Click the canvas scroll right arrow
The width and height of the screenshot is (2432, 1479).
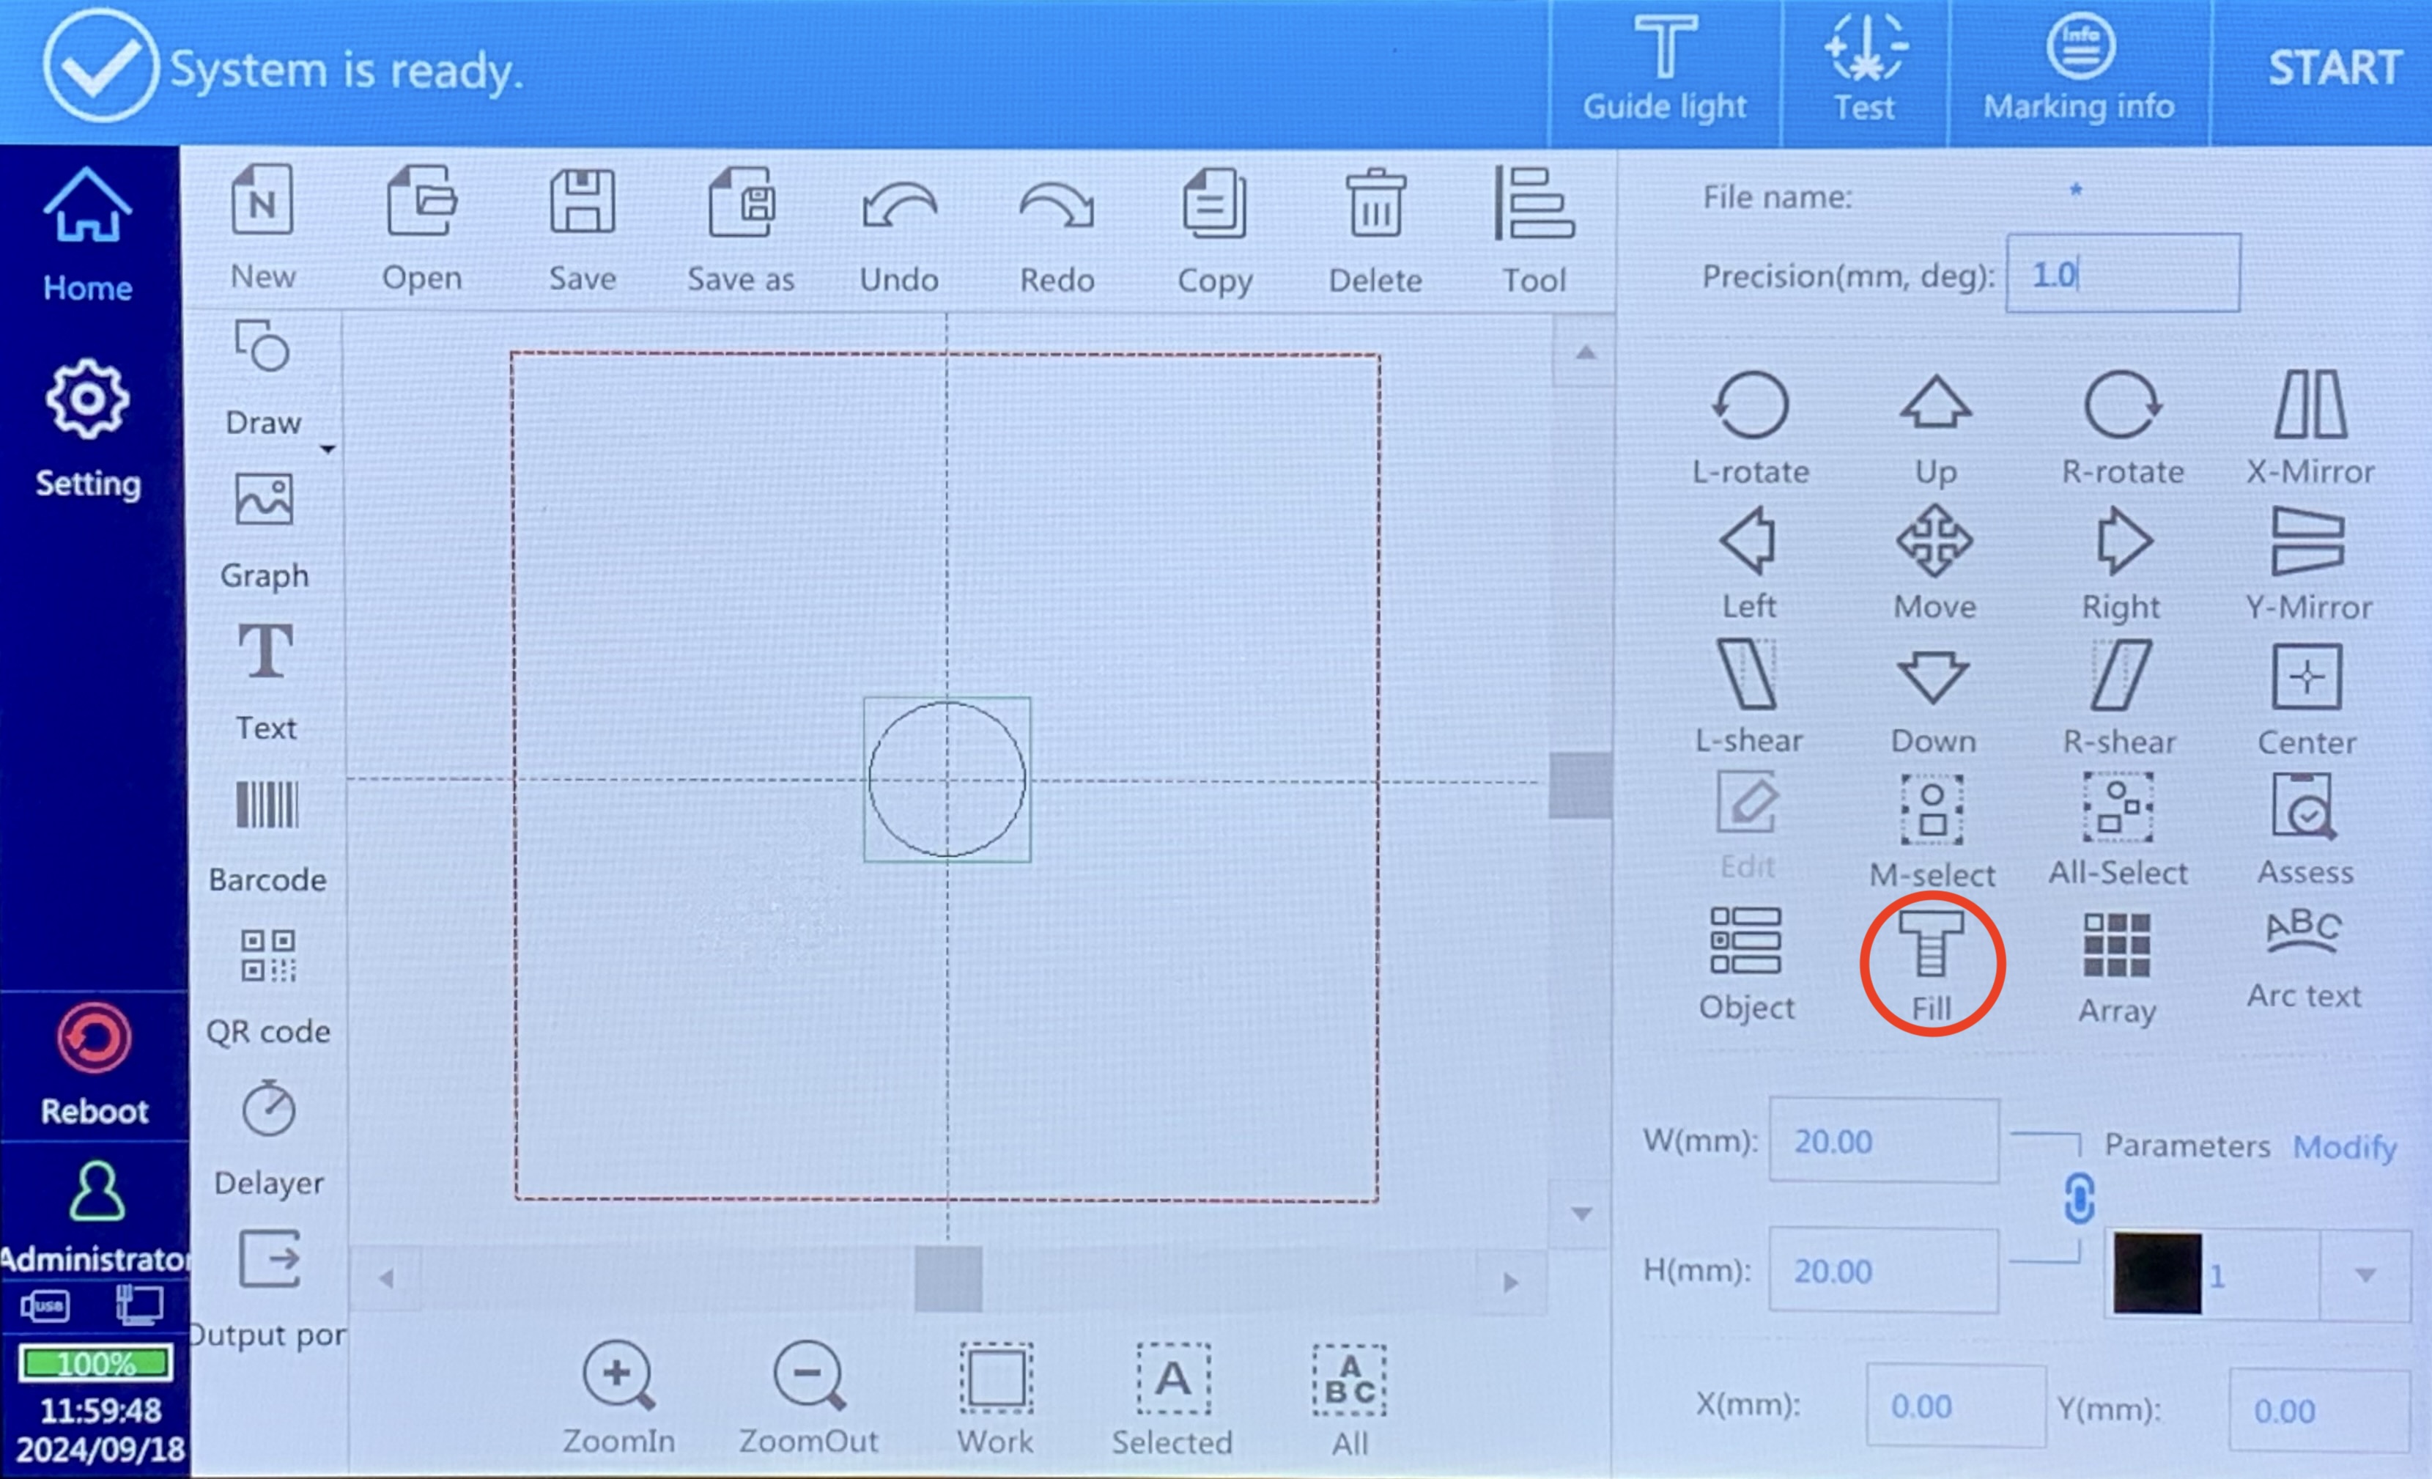1510,1282
